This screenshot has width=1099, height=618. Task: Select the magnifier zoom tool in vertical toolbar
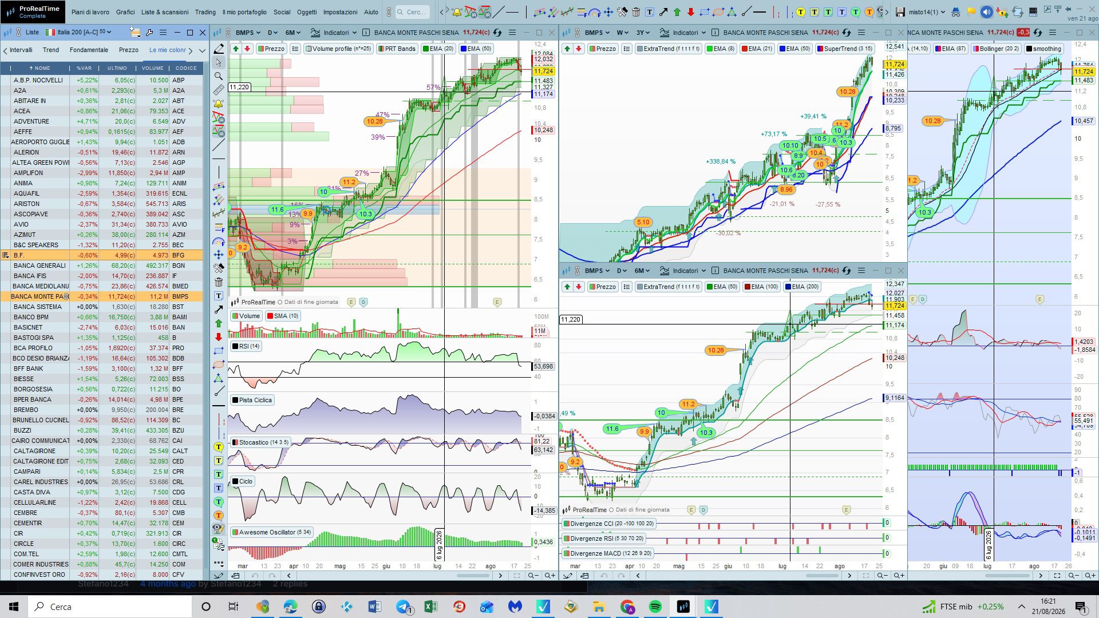pyautogui.click(x=219, y=76)
